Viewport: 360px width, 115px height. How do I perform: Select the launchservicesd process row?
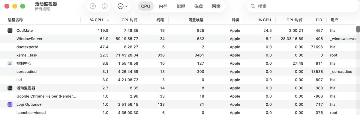178,113
